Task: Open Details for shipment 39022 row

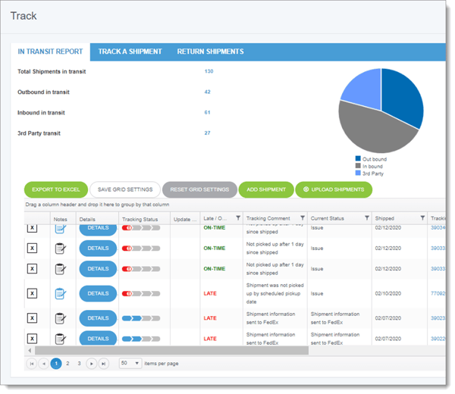Action: click(x=98, y=339)
